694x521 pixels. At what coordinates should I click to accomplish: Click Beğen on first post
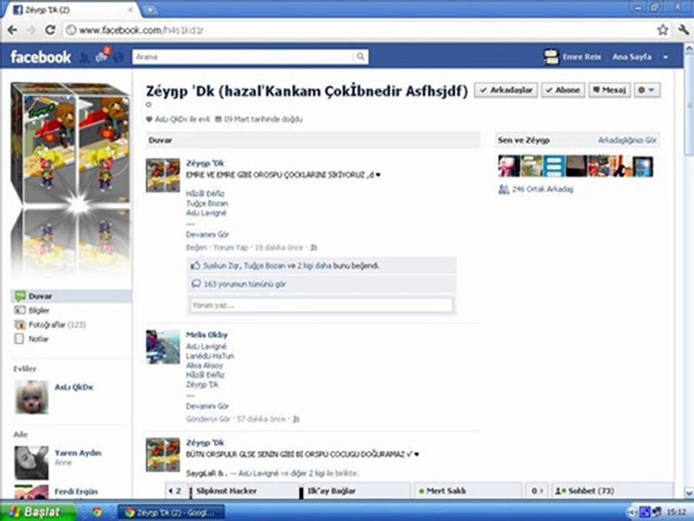[x=197, y=247]
